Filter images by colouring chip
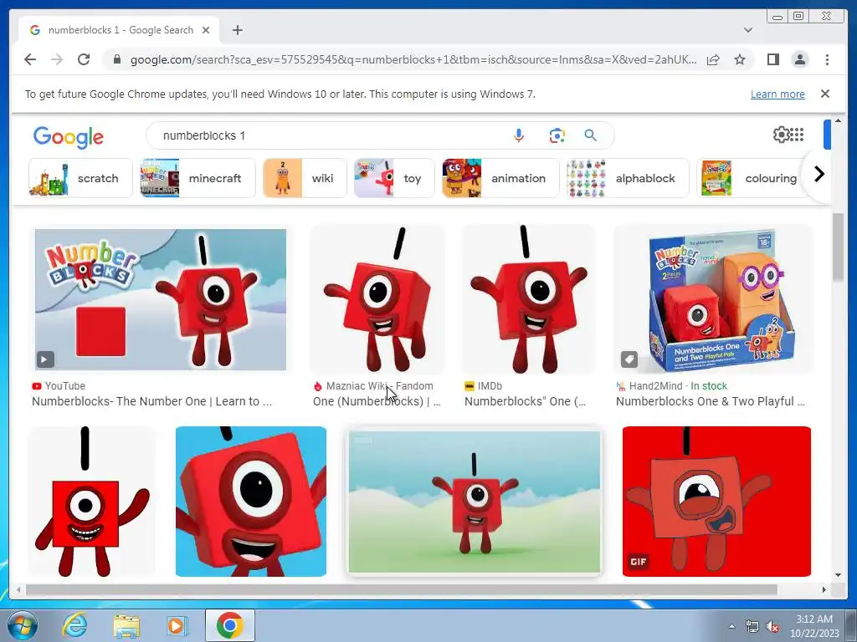The width and height of the screenshot is (857, 642). 750,178
